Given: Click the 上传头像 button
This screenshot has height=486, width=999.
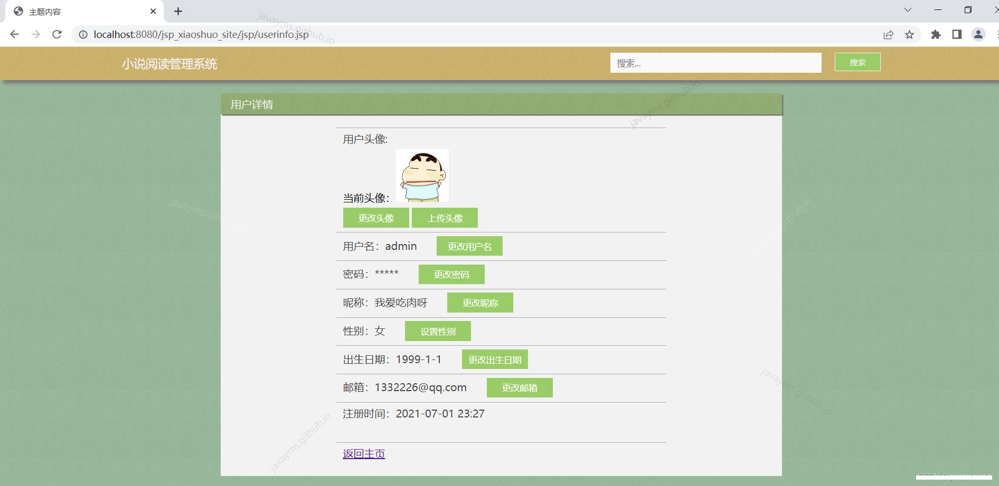Looking at the screenshot, I should [445, 217].
